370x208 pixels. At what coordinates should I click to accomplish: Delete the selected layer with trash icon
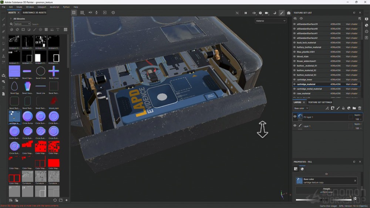click(x=360, y=108)
